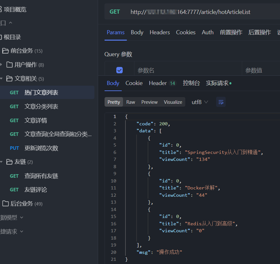Expand the 用户操作 folder arrow
Screen dimensions: 280x264
coord(1,64)
